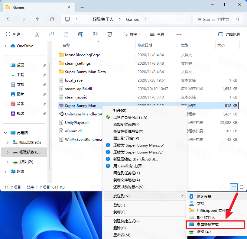Refresh the current folder
Image resolution: width=247 pixels, height=239 pixels.
tap(52, 19)
